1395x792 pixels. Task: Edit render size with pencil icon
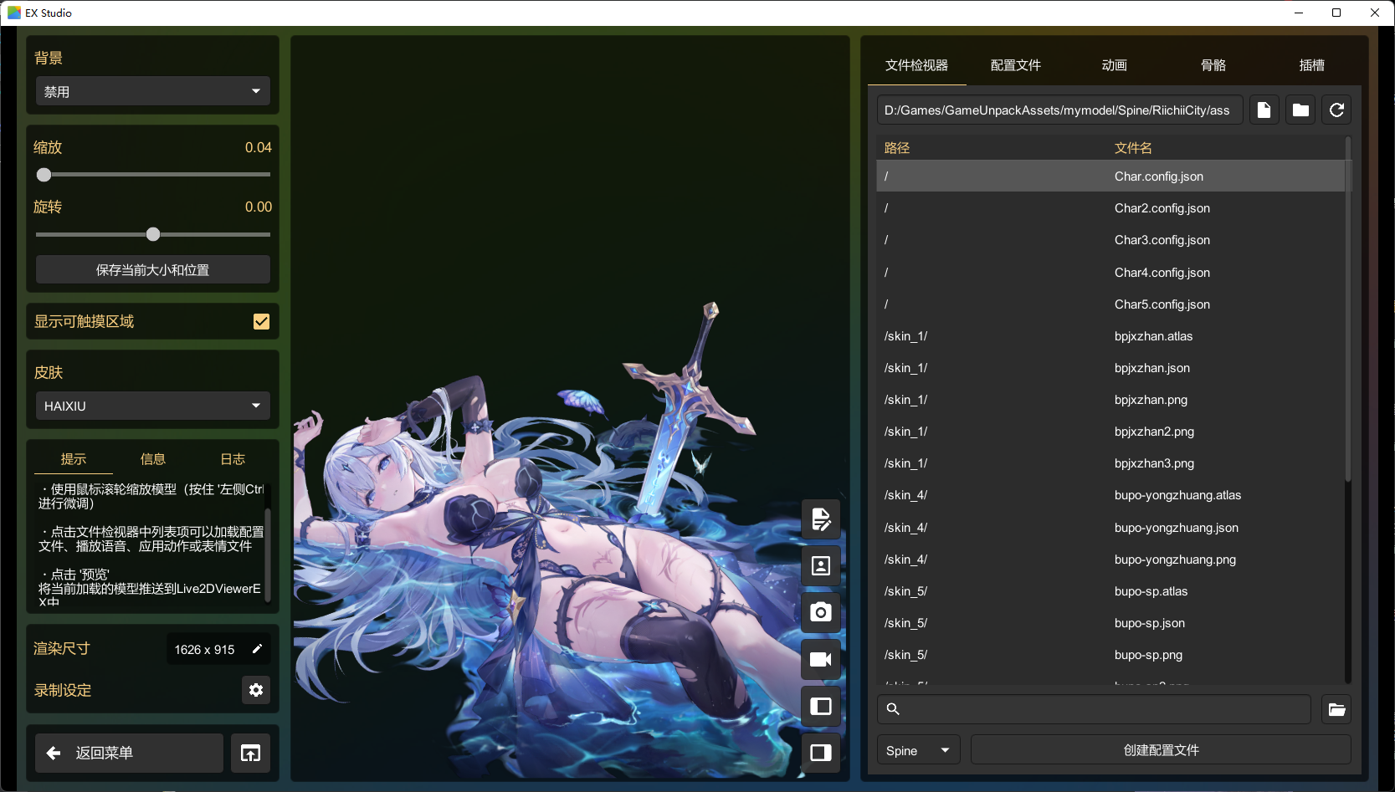click(257, 649)
